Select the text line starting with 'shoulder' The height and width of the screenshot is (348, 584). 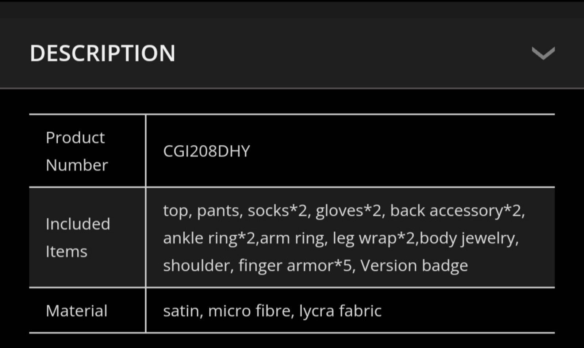pos(315,266)
